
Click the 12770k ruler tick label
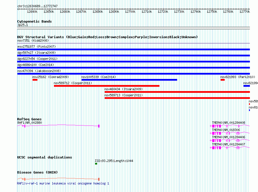245,12
